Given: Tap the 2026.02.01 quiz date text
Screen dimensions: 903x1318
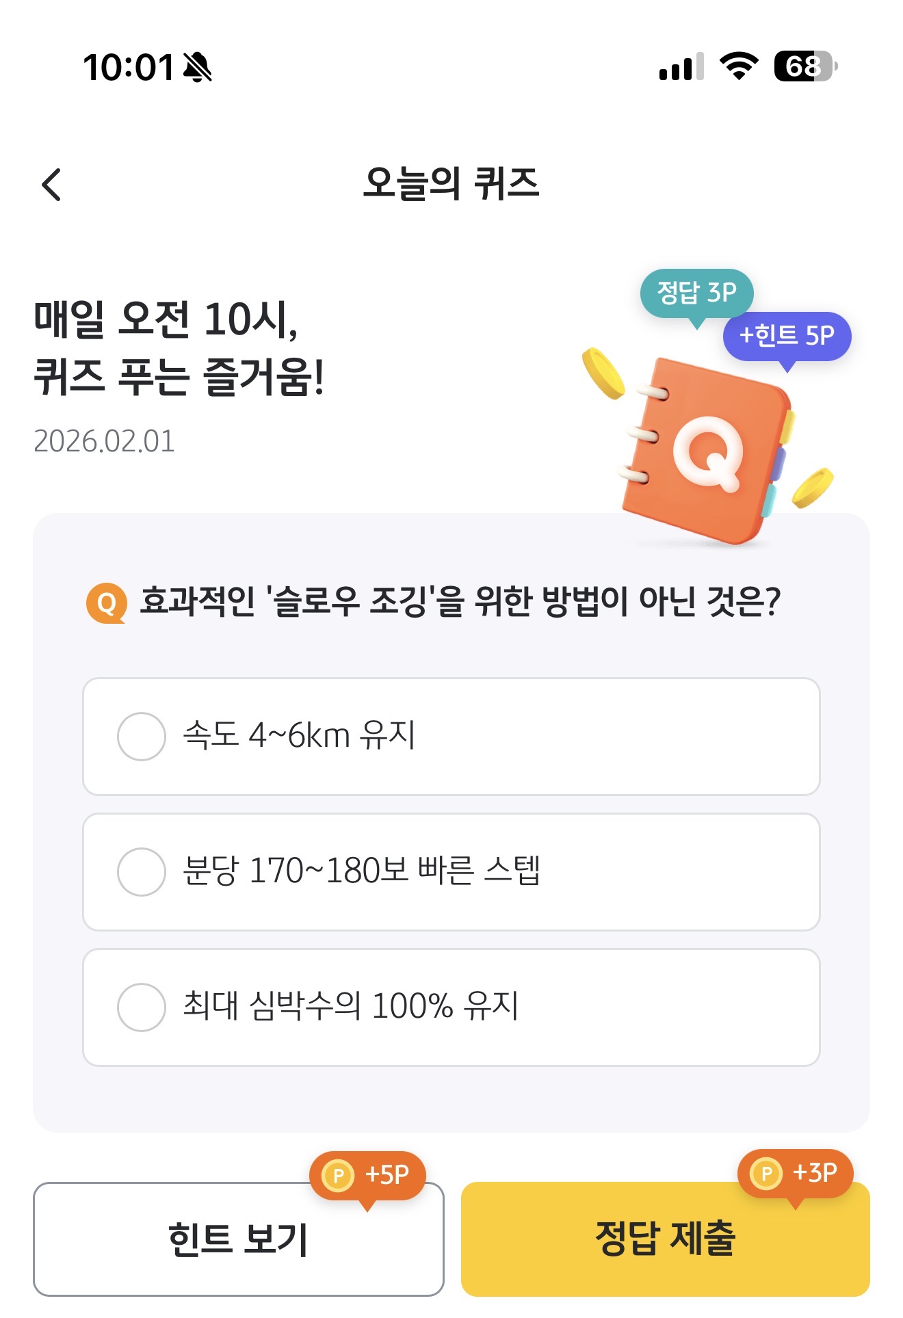Looking at the screenshot, I should coord(104,441).
